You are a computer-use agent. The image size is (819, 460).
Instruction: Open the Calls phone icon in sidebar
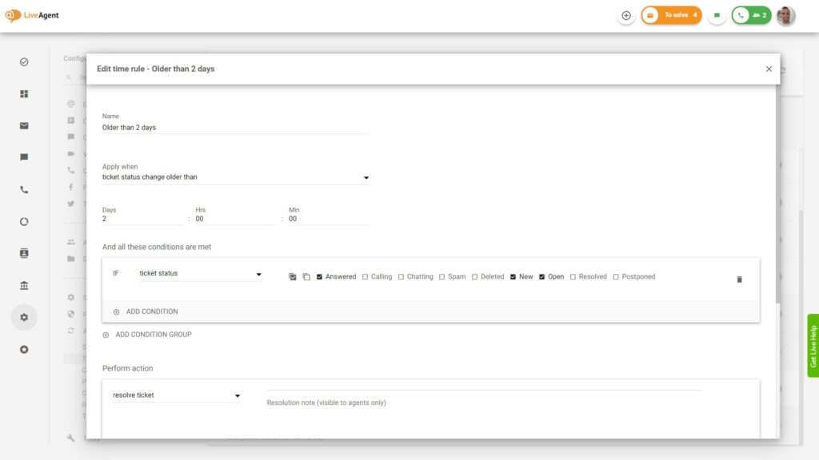[24, 190]
